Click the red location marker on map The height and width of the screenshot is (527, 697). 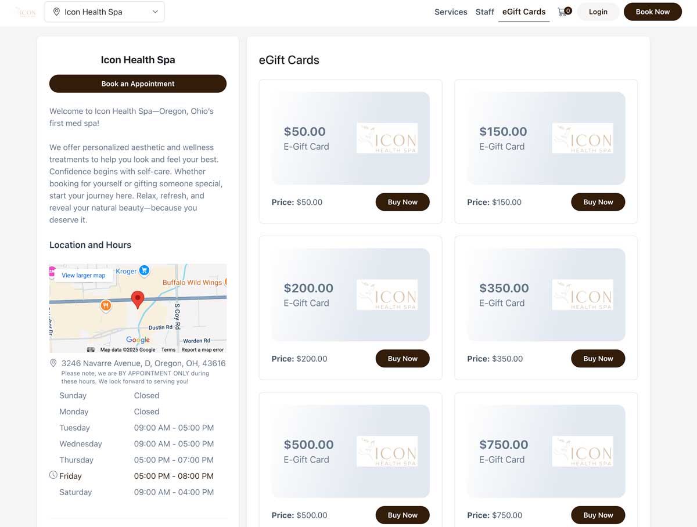(138, 299)
